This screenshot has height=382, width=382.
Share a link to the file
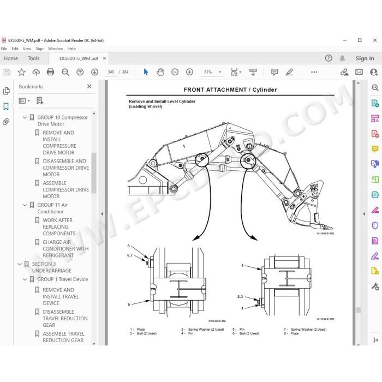point(344,72)
